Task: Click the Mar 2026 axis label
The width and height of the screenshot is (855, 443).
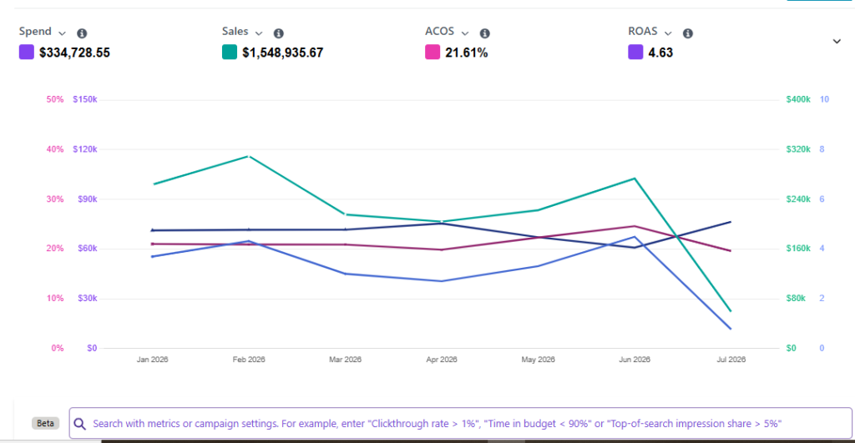Action: point(345,360)
